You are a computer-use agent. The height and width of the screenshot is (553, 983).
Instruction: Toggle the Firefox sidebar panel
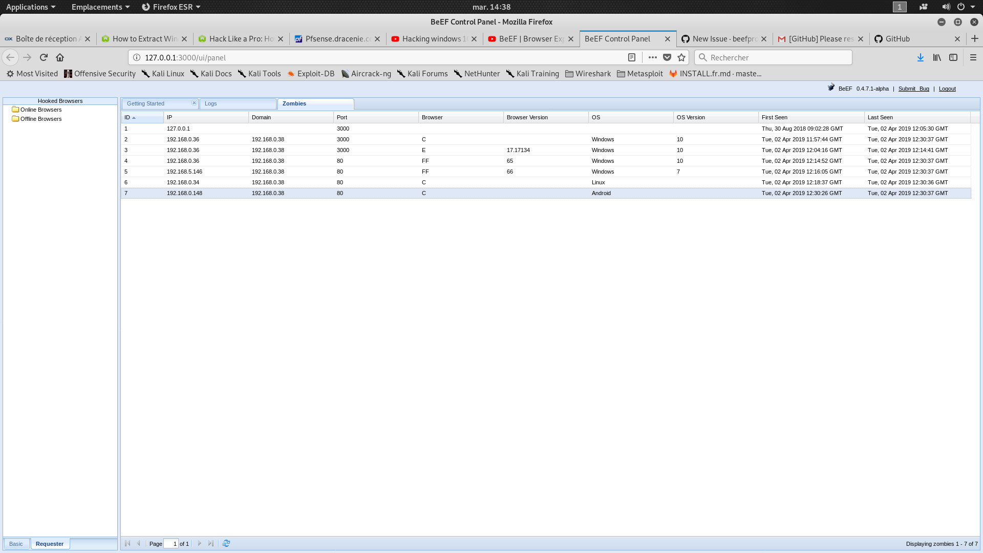[x=953, y=57]
